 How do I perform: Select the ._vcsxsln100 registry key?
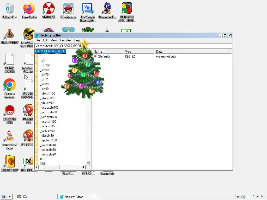[x=48, y=122]
